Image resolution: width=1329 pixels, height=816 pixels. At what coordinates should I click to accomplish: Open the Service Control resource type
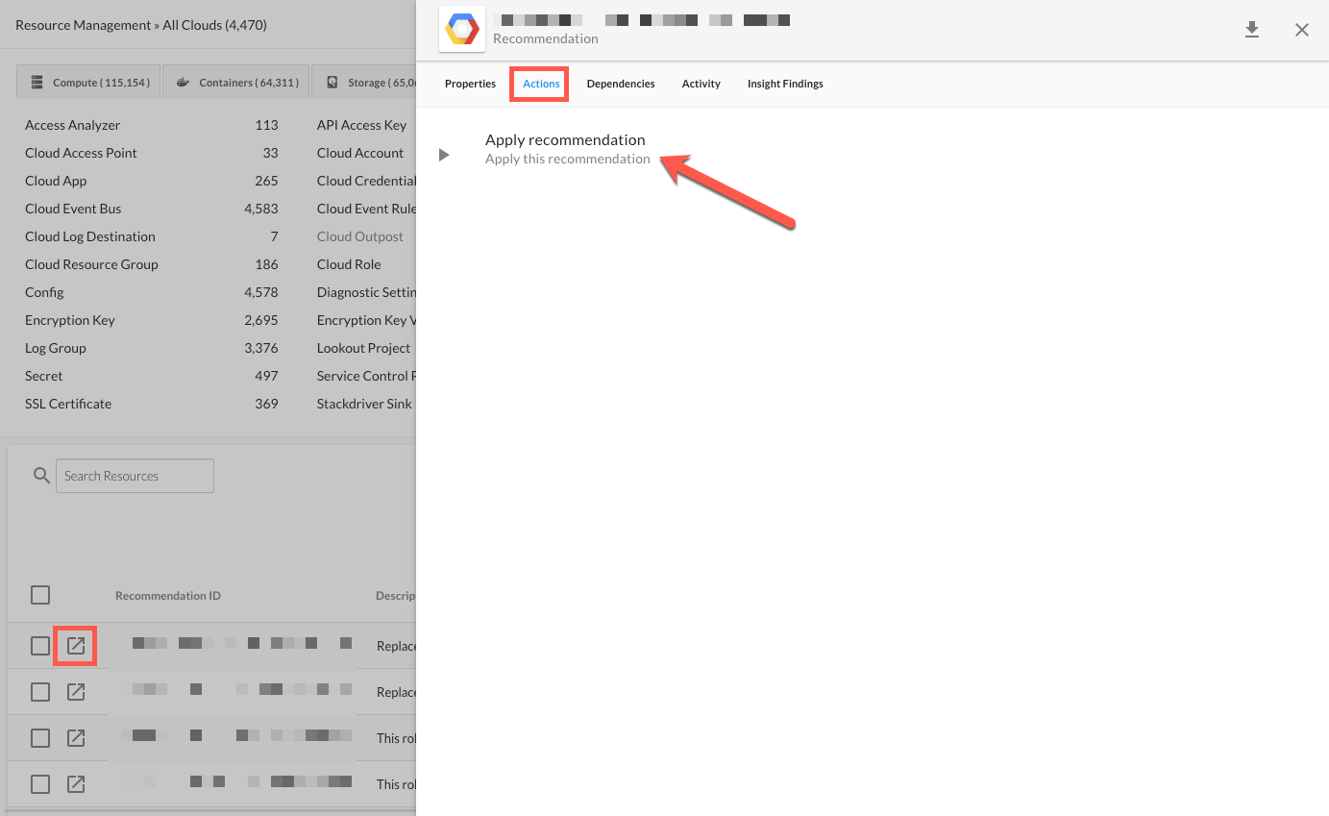[x=366, y=376]
